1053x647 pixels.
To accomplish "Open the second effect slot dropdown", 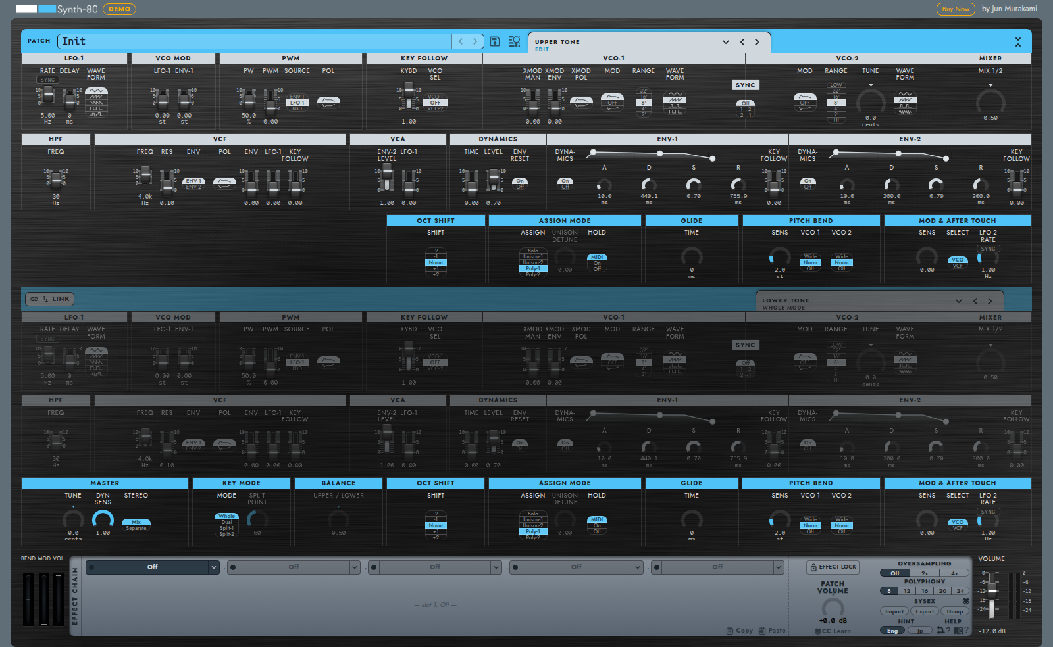I will (354, 567).
